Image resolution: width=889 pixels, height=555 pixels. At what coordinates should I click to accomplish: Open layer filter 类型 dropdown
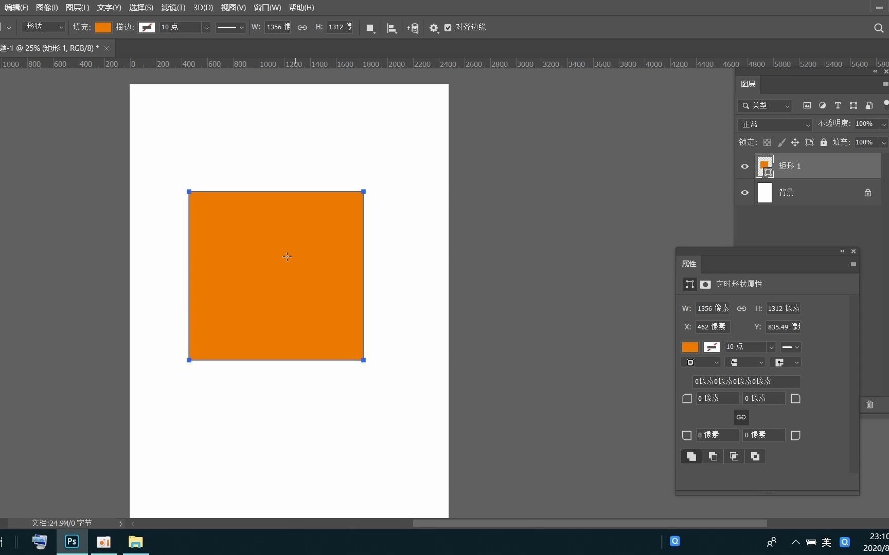coord(764,106)
